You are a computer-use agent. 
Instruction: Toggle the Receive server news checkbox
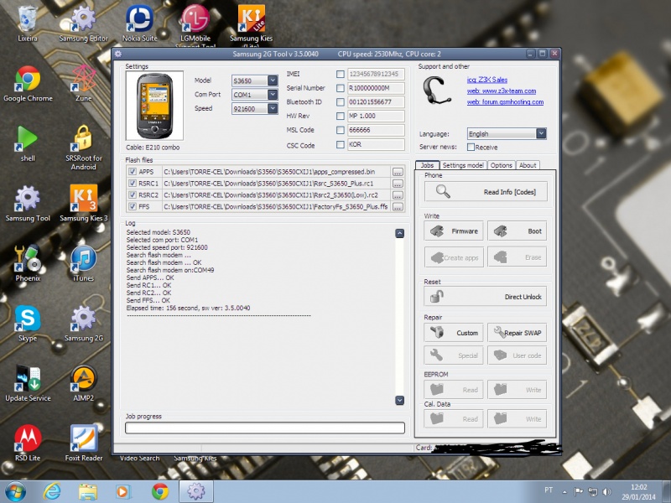pos(471,148)
